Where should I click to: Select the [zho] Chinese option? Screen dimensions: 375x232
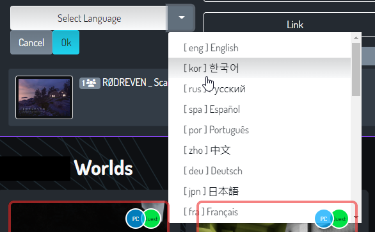pyautogui.click(x=259, y=150)
